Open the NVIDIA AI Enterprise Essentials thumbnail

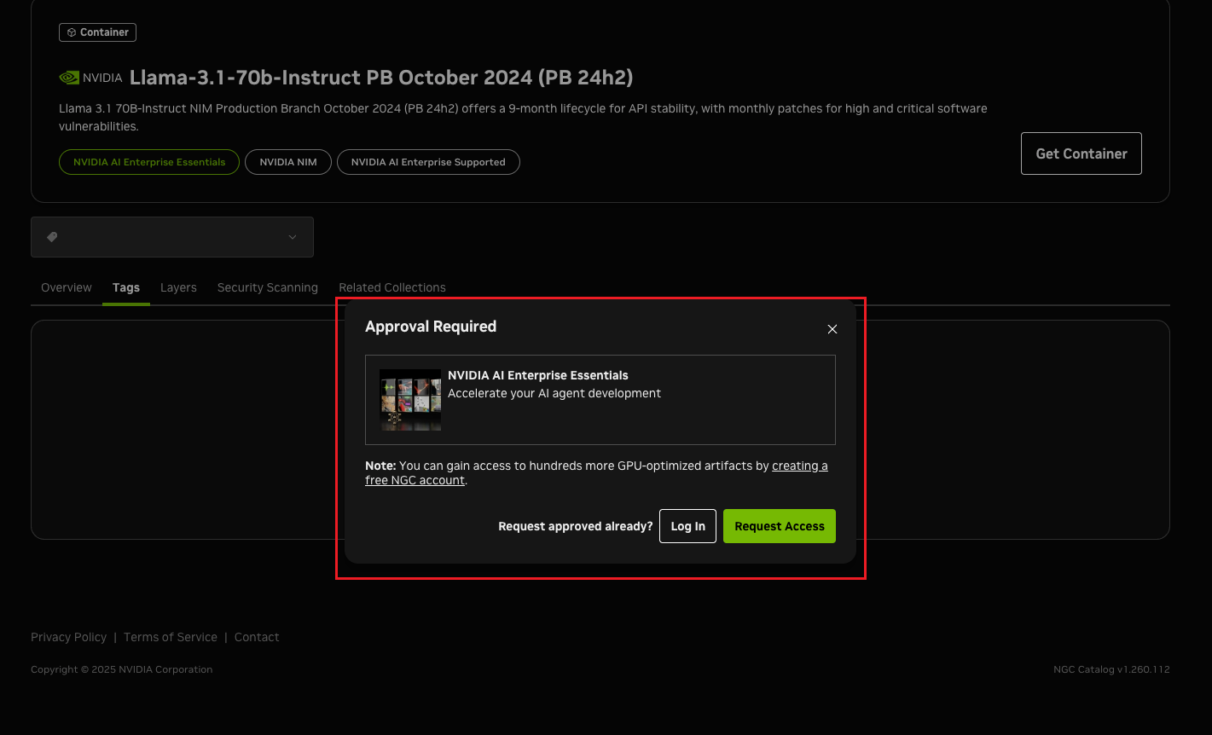410,400
